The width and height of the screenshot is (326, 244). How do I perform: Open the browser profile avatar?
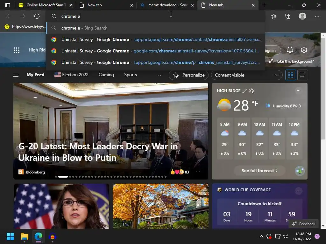(302, 16)
